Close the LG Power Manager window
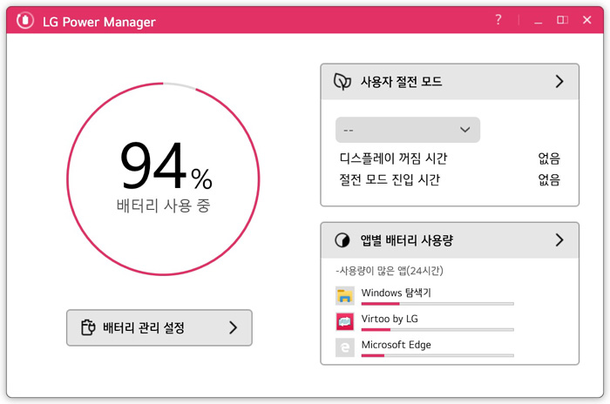The height and width of the screenshot is (404, 610). [587, 20]
